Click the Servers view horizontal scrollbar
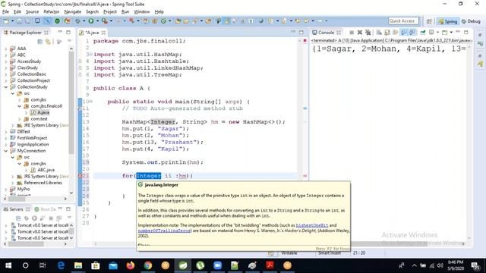Screen dimensions: 486x273 tap(26, 244)
